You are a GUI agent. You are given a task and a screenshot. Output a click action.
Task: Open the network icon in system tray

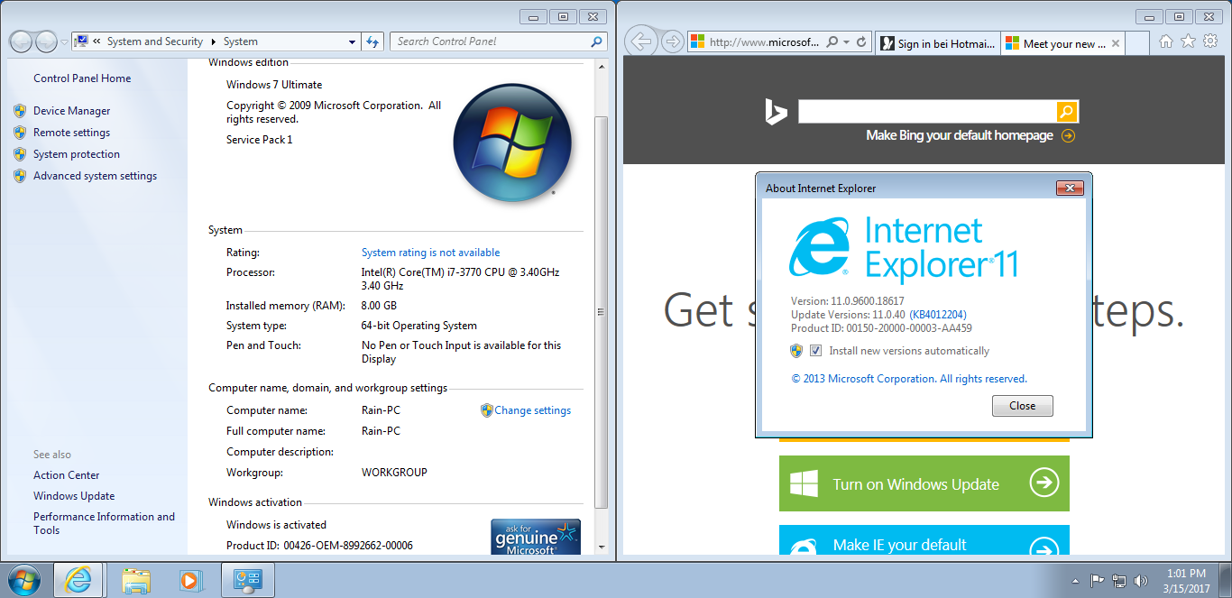pos(1119,581)
